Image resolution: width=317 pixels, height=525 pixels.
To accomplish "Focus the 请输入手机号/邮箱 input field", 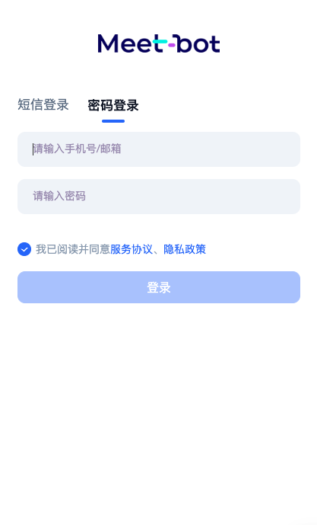I will (159, 149).
